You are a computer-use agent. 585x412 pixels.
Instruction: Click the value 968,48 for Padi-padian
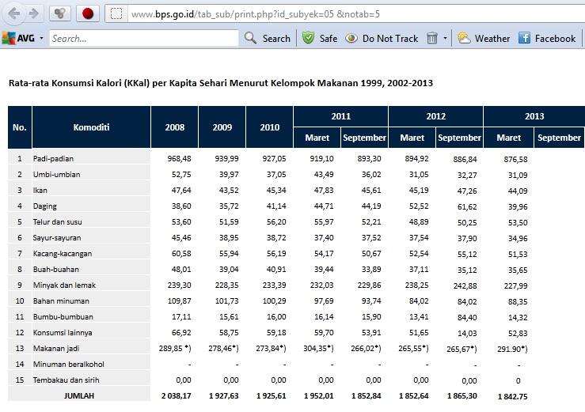click(x=179, y=158)
